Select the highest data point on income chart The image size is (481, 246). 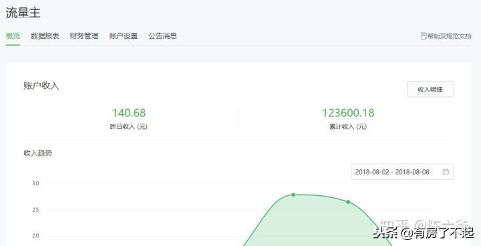[x=293, y=195]
